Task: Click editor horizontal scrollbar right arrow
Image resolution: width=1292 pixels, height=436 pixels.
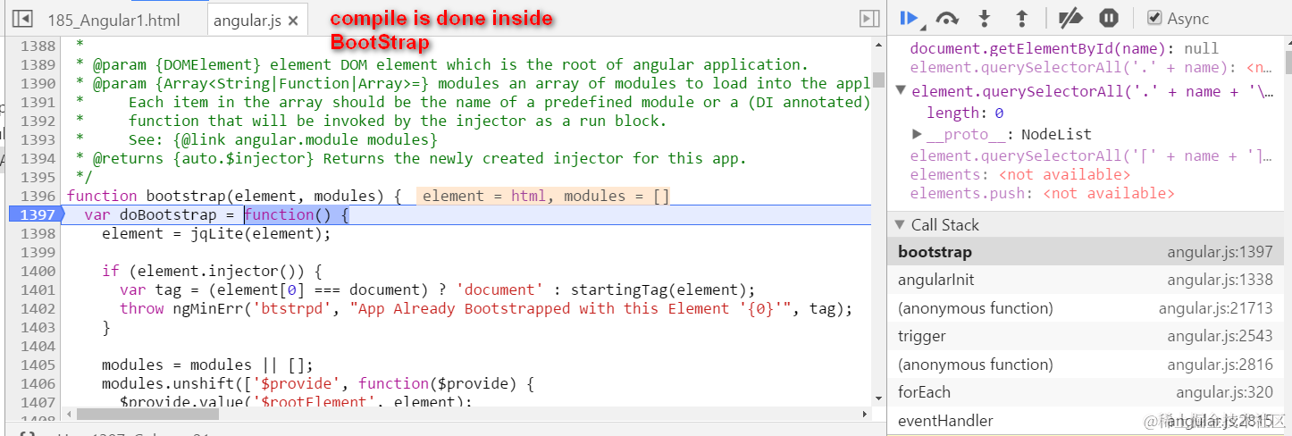Action: tap(864, 415)
